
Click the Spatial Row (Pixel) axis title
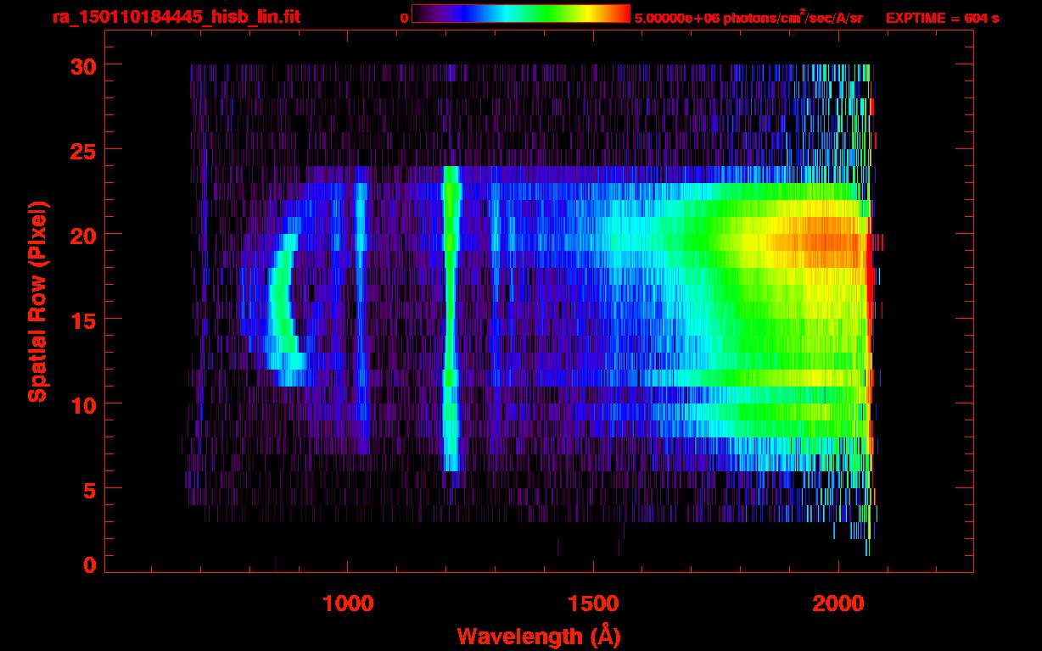(37, 302)
